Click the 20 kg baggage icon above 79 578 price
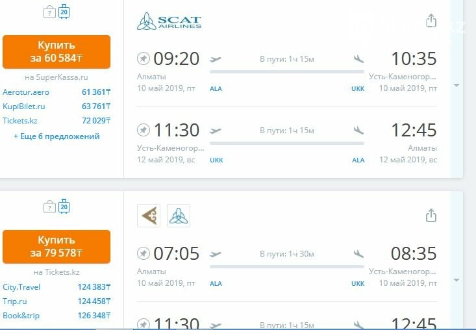Screen dimensions: 476x330 click(x=64, y=207)
